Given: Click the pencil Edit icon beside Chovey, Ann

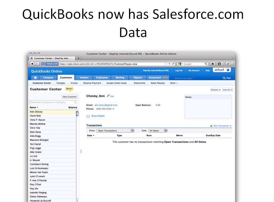Looking at the screenshot, I should click(x=108, y=96).
